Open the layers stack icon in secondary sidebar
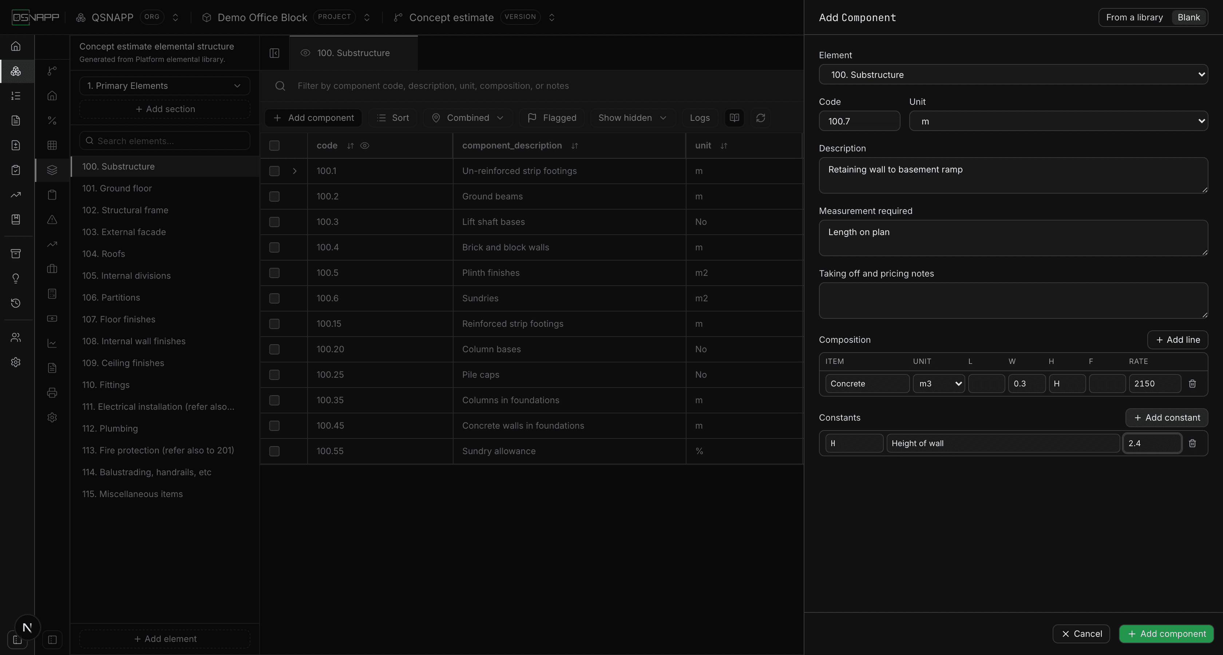Screen dimensions: 1223x655 [x=52, y=170]
